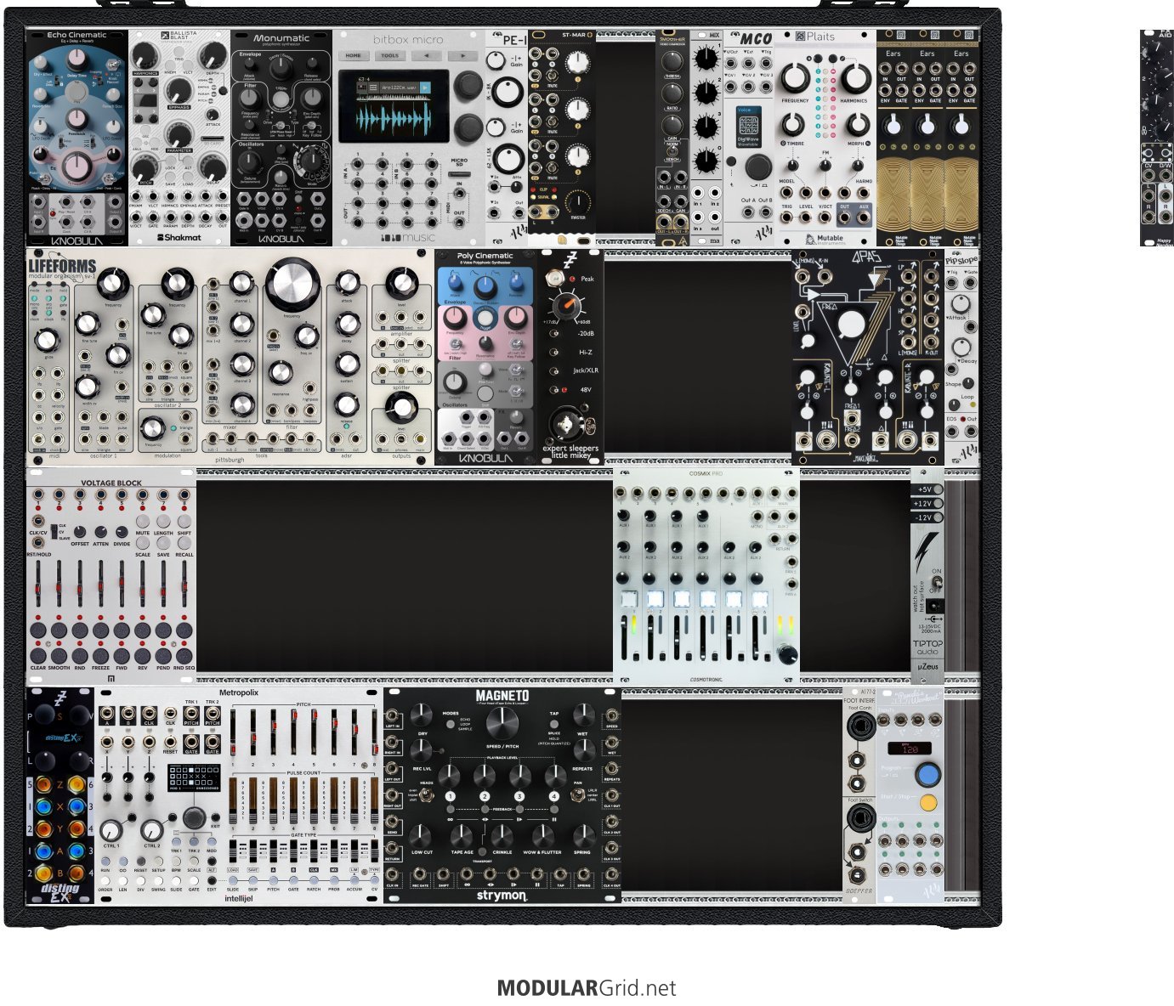
Task: Click the RATIO knob on SMOOTH-ER compressor
Action: tap(672, 94)
